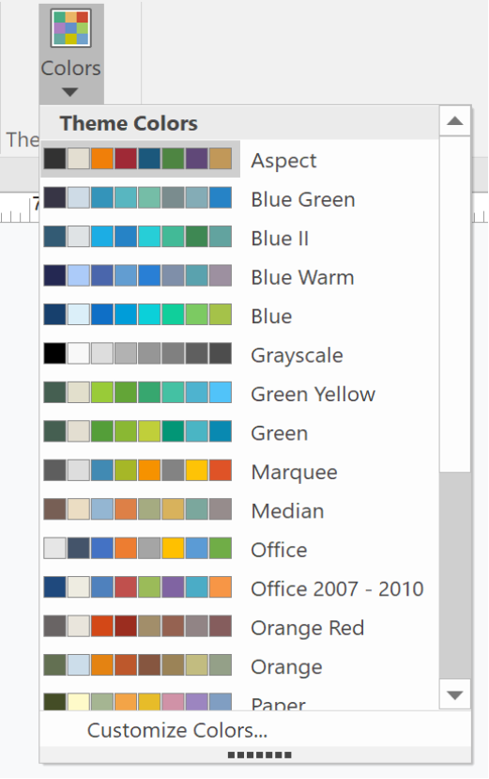Select the Median color palette
489x779 pixels.
(239, 509)
